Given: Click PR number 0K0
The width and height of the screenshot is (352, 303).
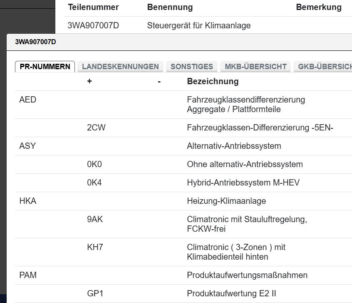Looking at the screenshot, I should tap(94, 165).
